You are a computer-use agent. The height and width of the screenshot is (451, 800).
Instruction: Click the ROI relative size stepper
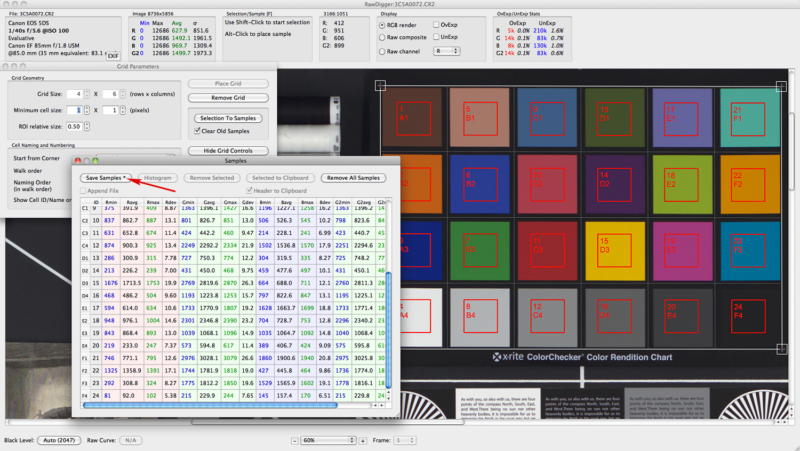click(x=87, y=126)
